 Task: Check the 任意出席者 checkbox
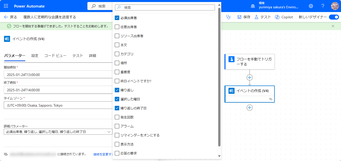point(117,27)
